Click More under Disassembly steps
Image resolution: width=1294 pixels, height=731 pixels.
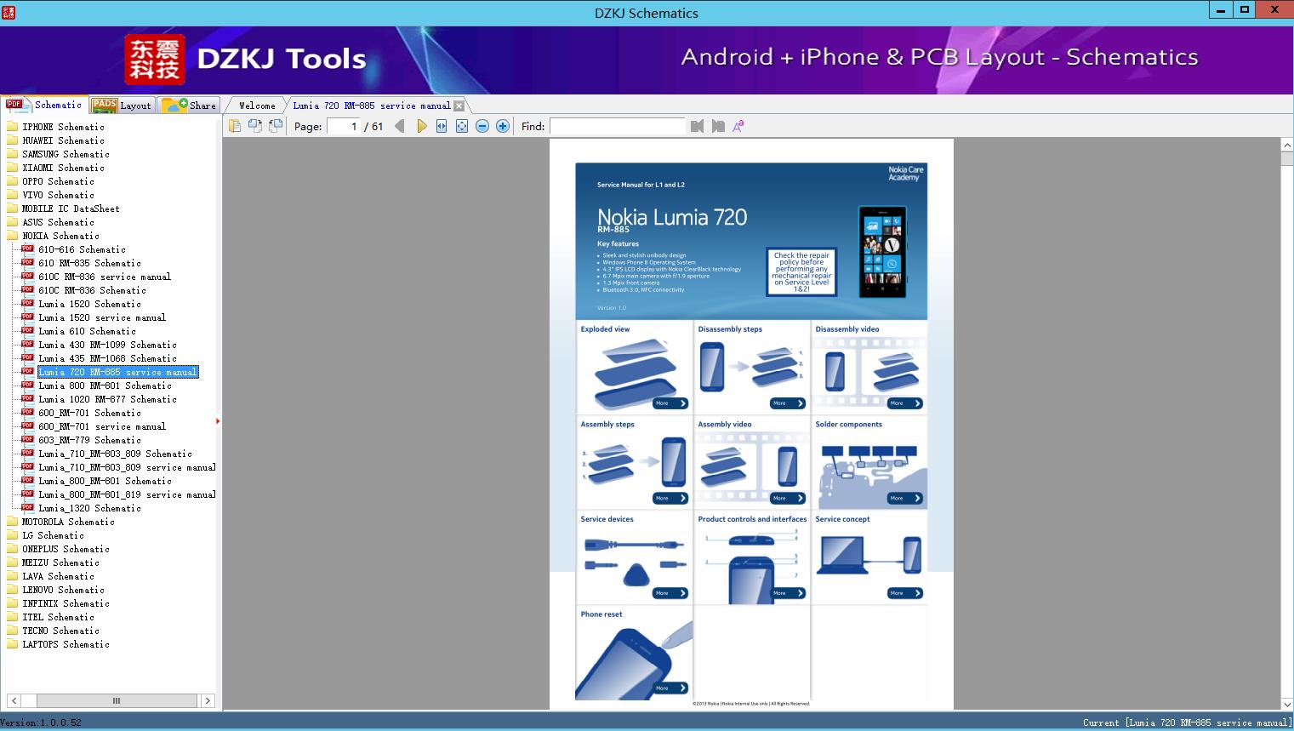pyautogui.click(x=787, y=403)
